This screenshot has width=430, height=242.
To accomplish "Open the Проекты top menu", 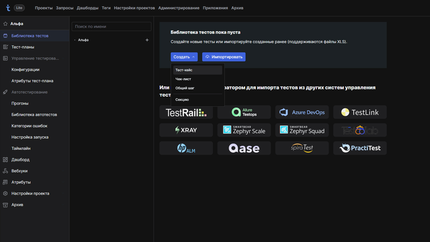I will 44,8.
